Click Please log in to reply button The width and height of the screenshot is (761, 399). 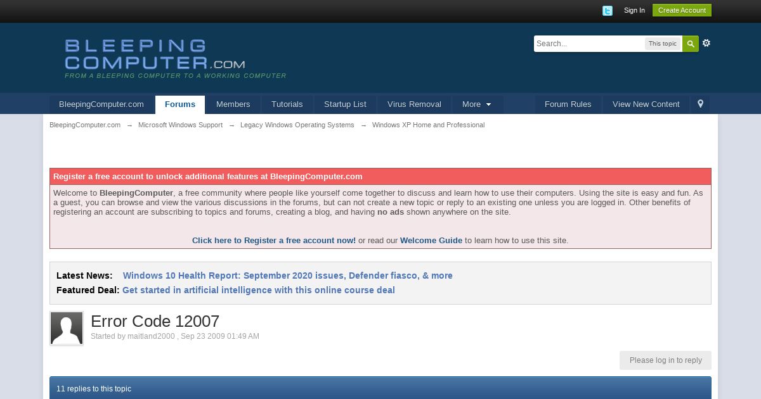click(665, 360)
